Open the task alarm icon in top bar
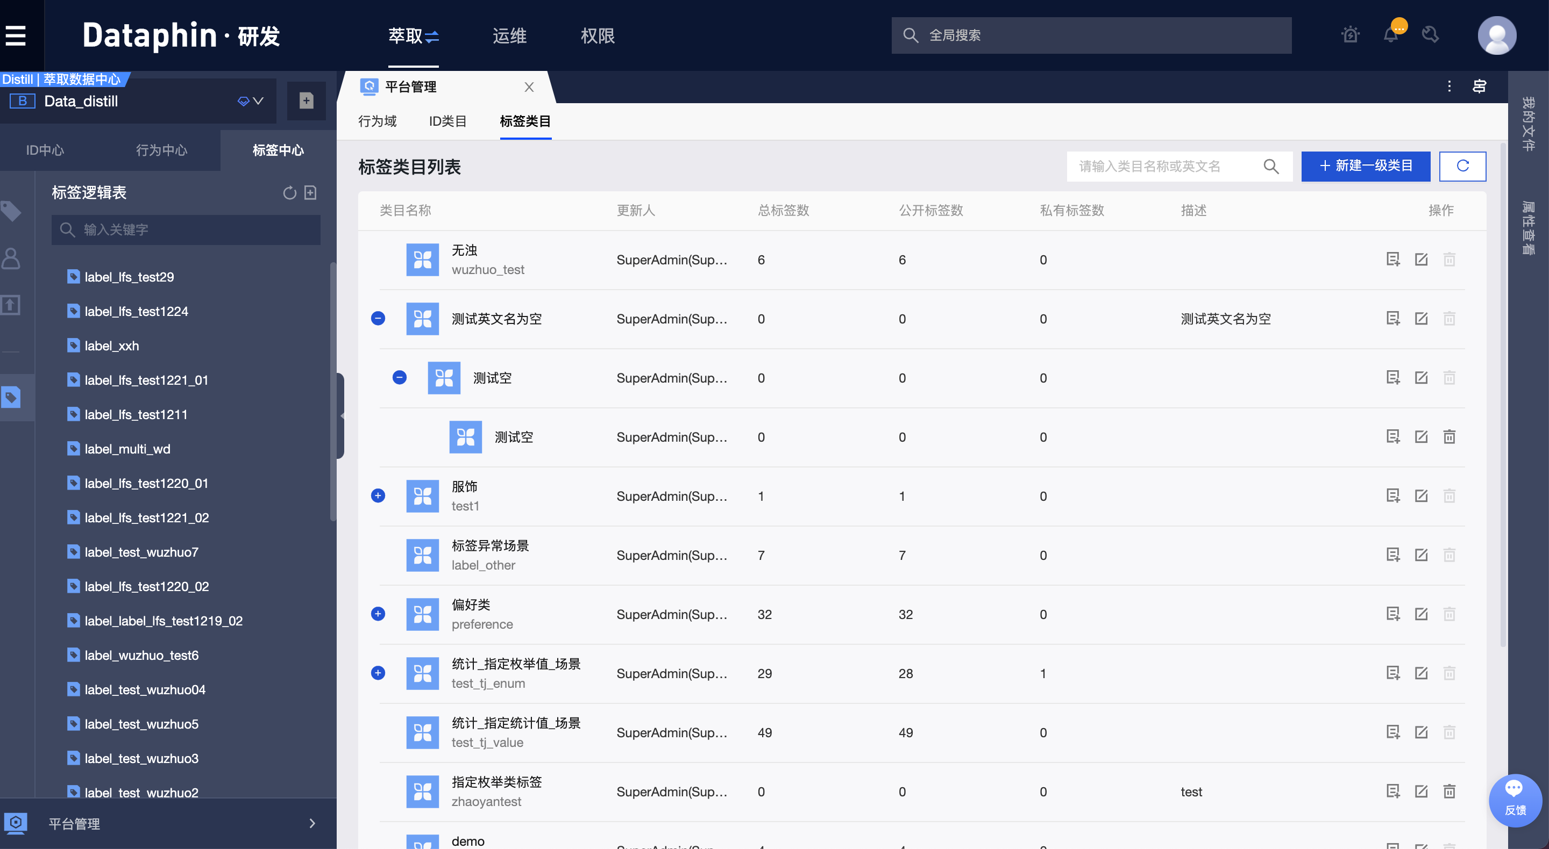The image size is (1549, 849). (1351, 35)
